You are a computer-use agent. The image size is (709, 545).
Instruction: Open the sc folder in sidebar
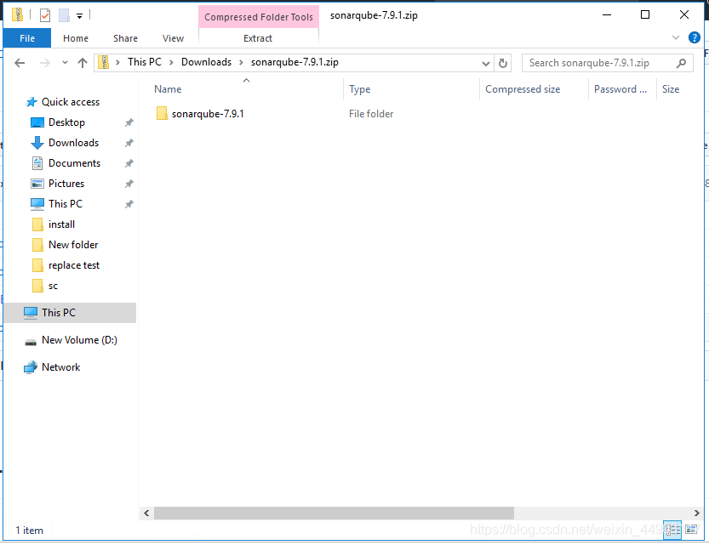coord(53,286)
